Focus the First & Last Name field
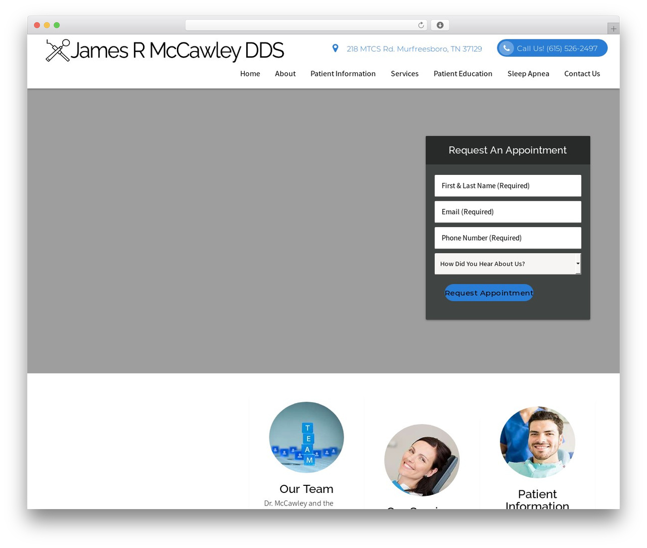 507,186
